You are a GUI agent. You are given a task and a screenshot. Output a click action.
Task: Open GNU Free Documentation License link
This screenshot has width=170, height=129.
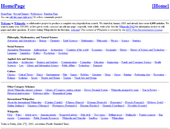click(144, 30)
